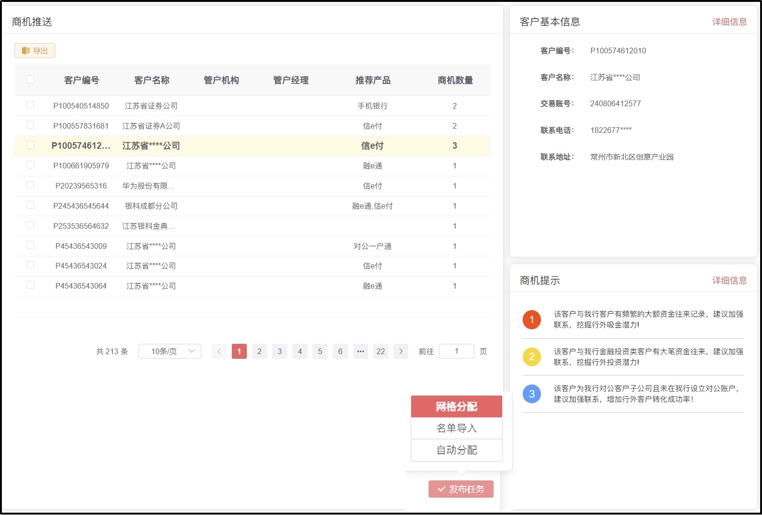Check the row P245436545644 checkbox
762x515 pixels.
30,205
